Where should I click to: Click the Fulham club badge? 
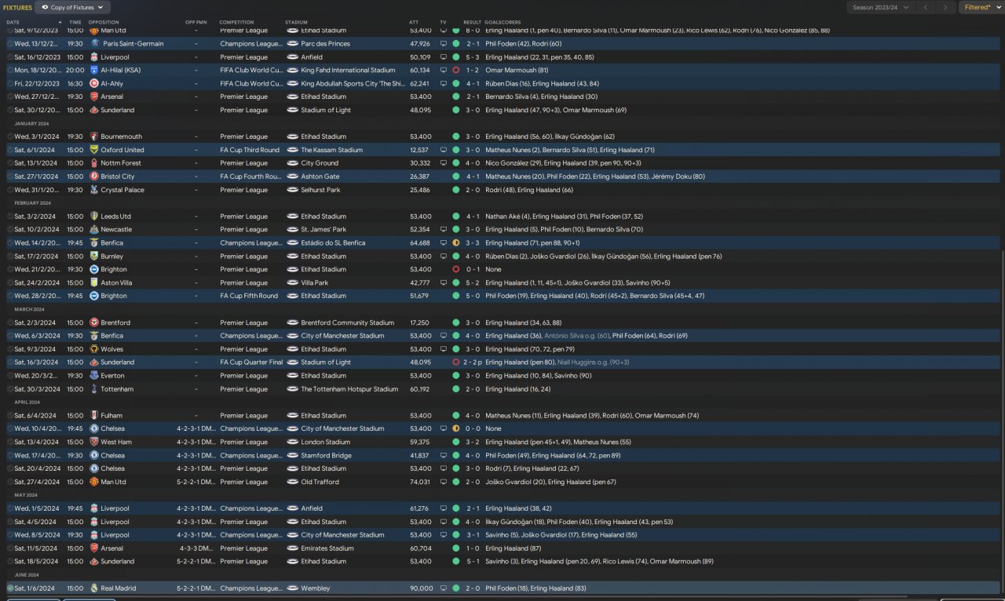coord(94,416)
